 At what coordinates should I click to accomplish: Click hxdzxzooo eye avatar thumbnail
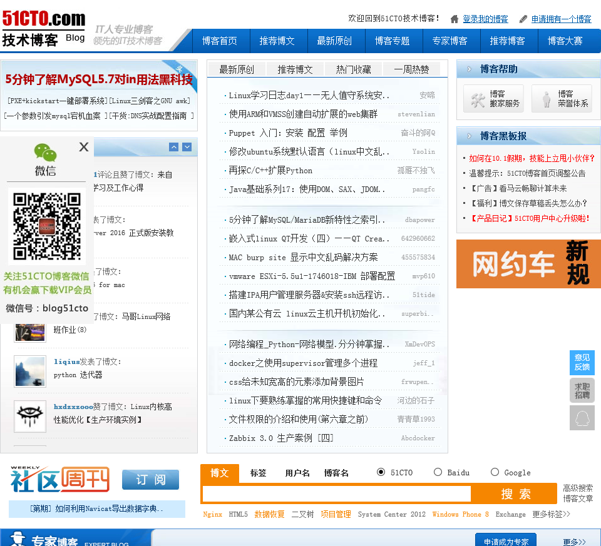tap(30, 417)
